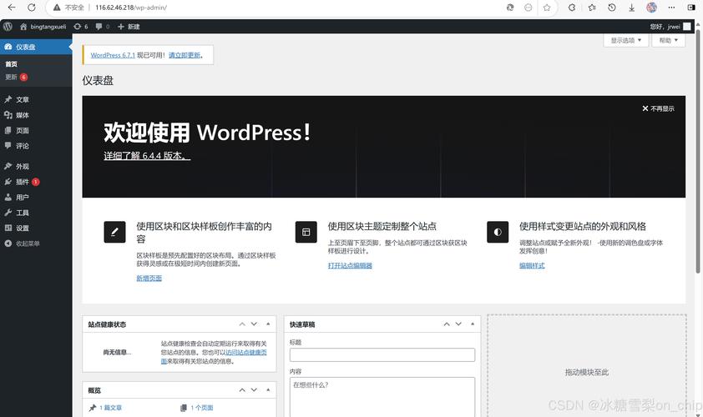This screenshot has width=703, height=417.
Task: Open the 1 篇文章 link in overview
Action: pos(110,408)
